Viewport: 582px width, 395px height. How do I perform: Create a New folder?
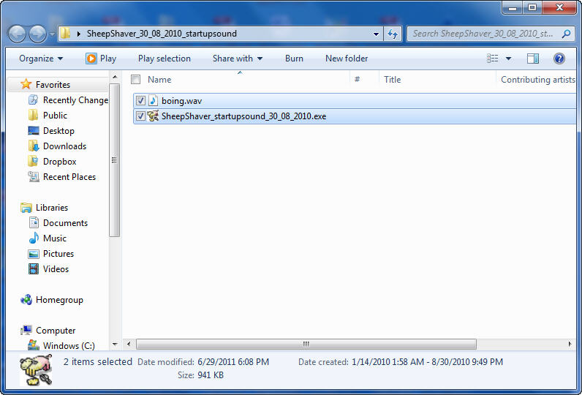347,59
